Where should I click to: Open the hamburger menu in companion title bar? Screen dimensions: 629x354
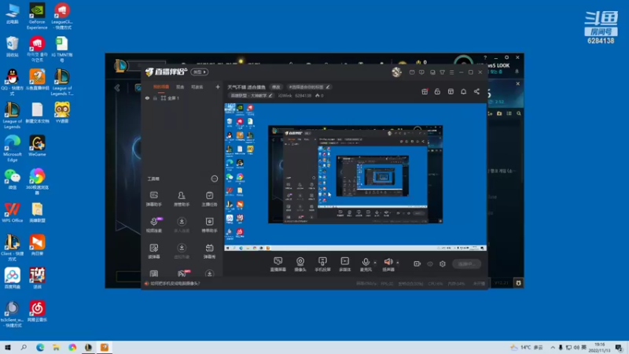coord(451,72)
